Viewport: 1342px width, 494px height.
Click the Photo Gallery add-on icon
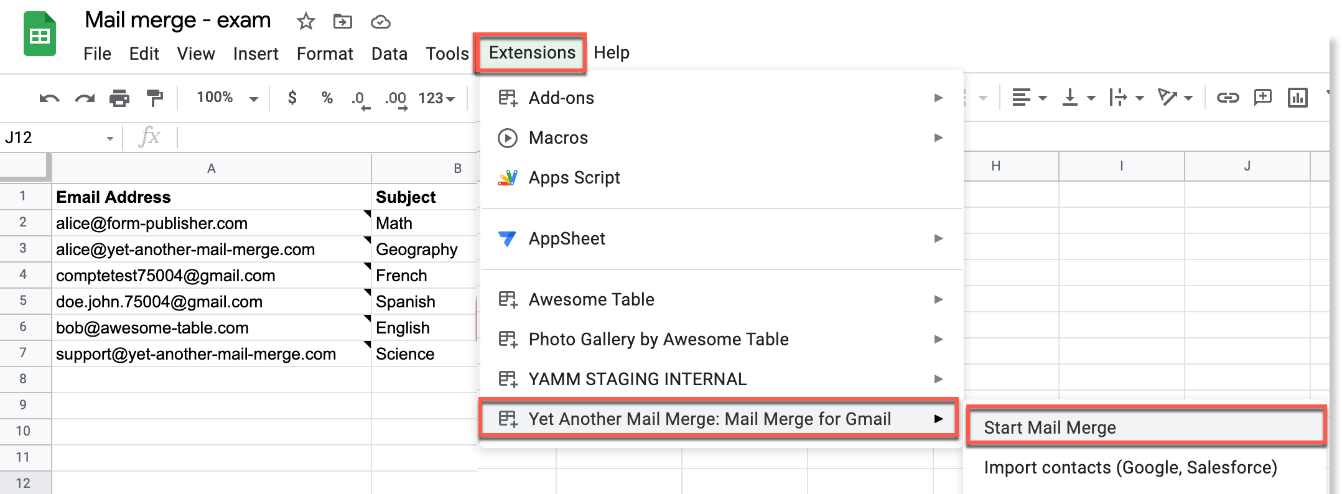[508, 340]
